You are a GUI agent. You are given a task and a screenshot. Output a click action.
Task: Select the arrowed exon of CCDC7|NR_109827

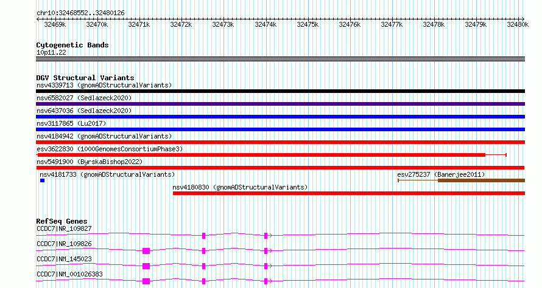(x=266, y=236)
